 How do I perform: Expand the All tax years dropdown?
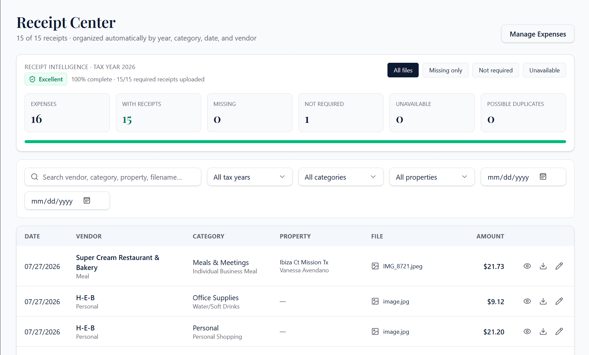[250, 177]
